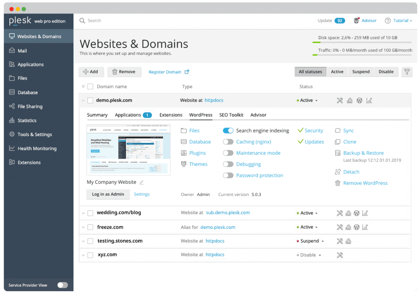Viewport: 420px width, 294px height.
Task: Click the filter funnel icon
Action: [407, 72]
